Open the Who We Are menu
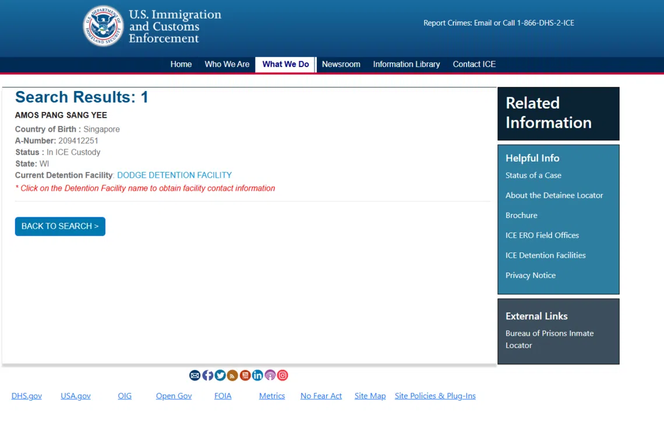The image size is (664, 443). (x=227, y=64)
